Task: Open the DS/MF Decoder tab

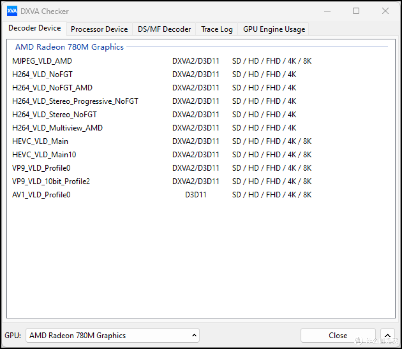Action: click(x=165, y=29)
